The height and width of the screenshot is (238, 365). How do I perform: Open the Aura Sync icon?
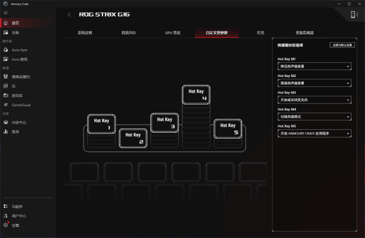[x=5, y=50]
